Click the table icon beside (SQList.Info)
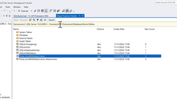 tap(17, 47)
